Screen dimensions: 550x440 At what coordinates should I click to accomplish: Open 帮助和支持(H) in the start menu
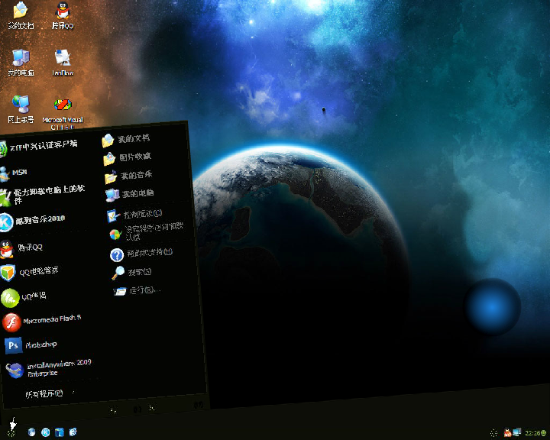(x=141, y=254)
